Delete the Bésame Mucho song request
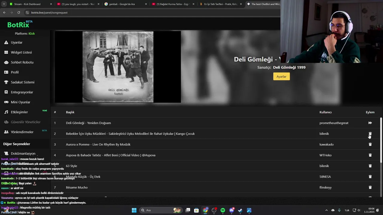 tap(370, 187)
